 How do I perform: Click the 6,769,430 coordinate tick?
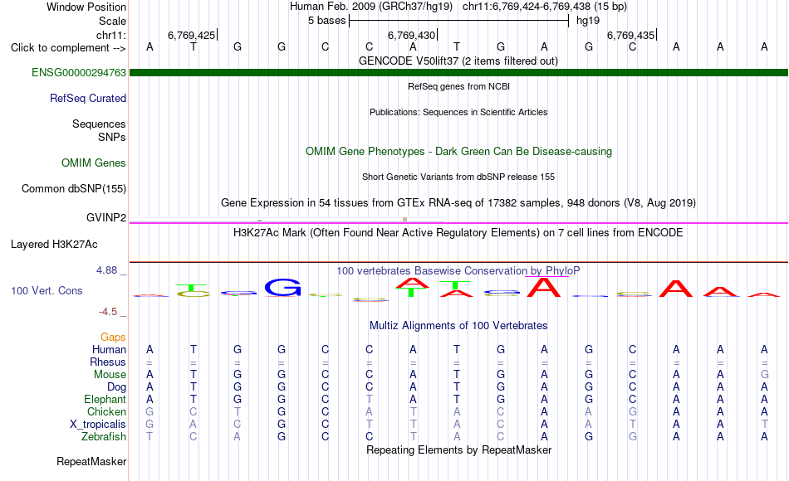pyautogui.click(x=412, y=35)
